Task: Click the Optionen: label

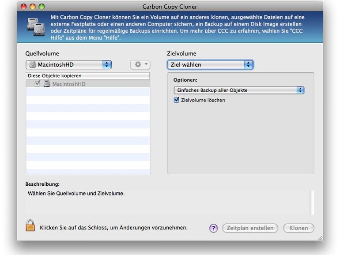Action: coord(185,80)
